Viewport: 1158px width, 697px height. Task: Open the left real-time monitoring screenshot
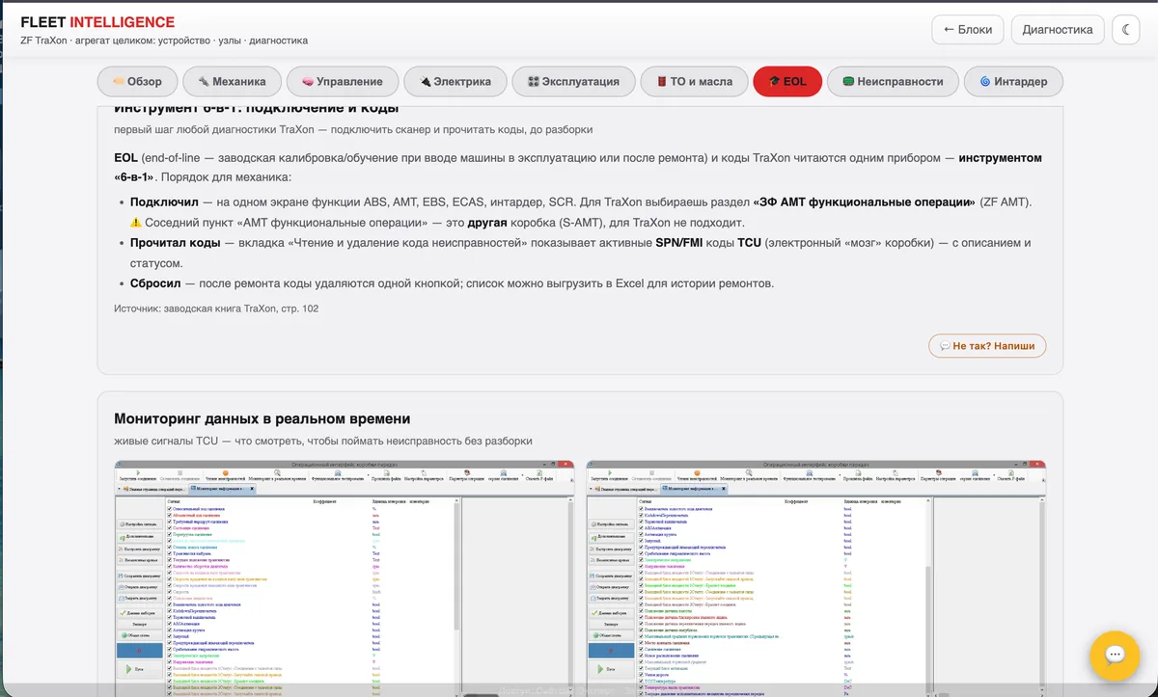pos(344,576)
